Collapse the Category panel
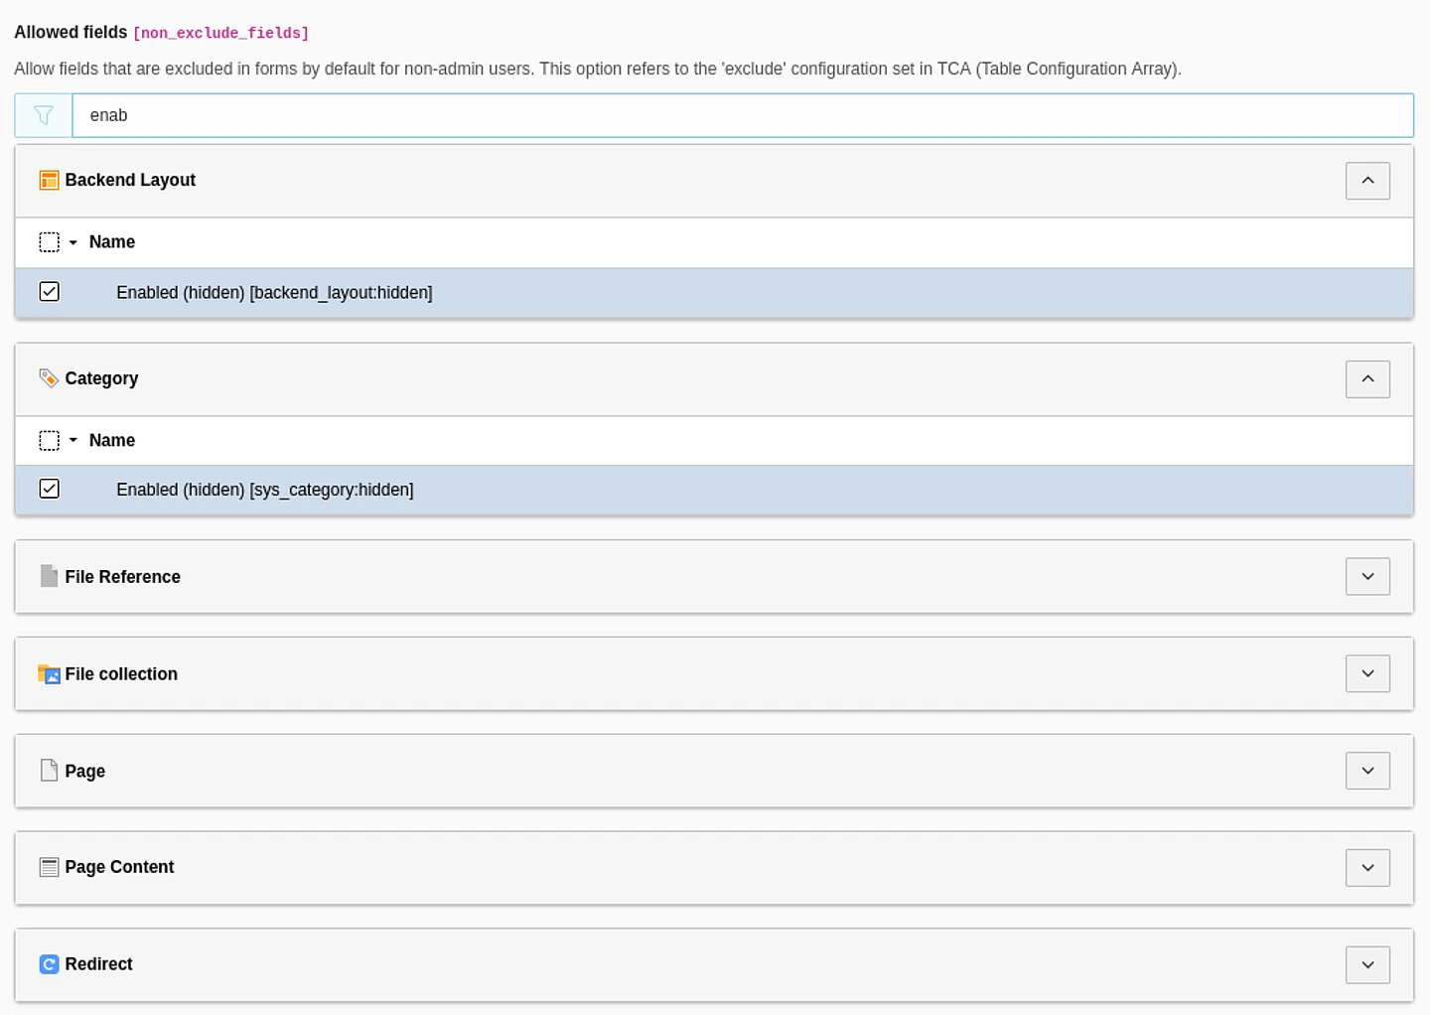The height and width of the screenshot is (1015, 1430). [1367, 379]
